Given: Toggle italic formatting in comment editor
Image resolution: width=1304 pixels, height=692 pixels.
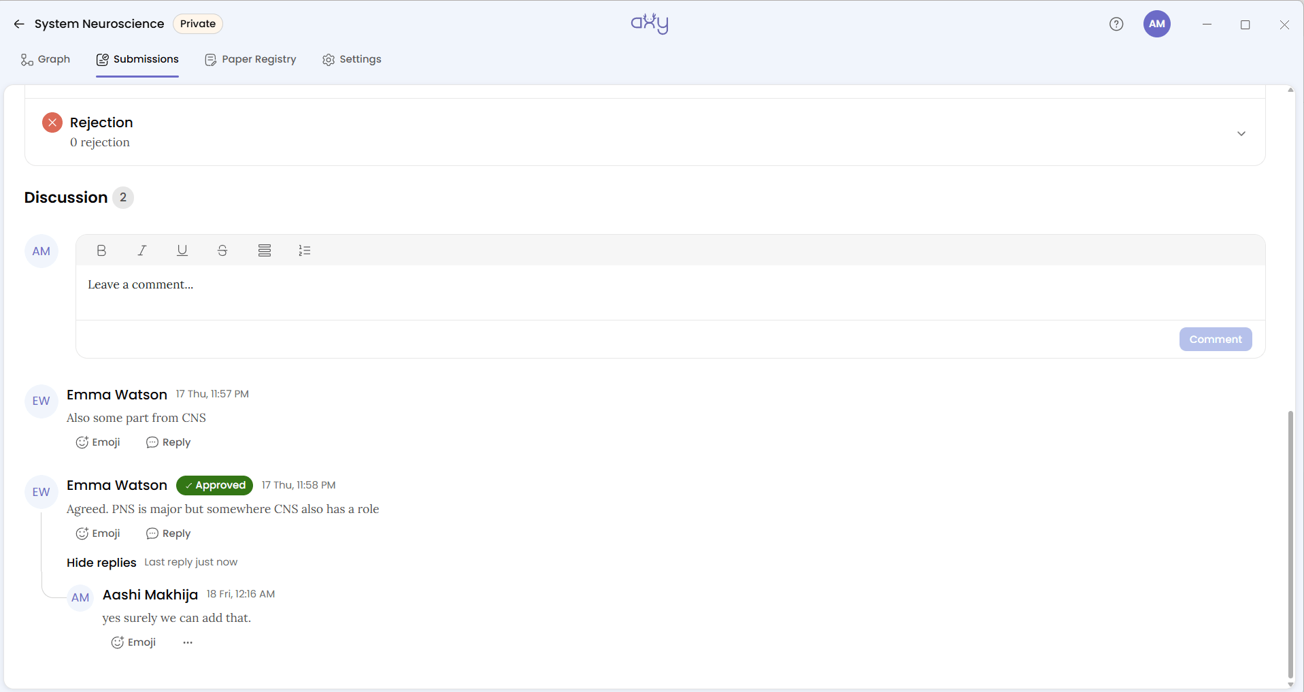Looking at the screenshot, I should pos(142,250).
